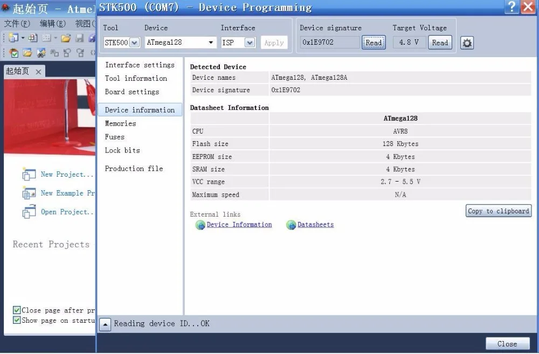Click the binoculars find icon in second toolbar
539x354 pixels.
coord(41,53)
